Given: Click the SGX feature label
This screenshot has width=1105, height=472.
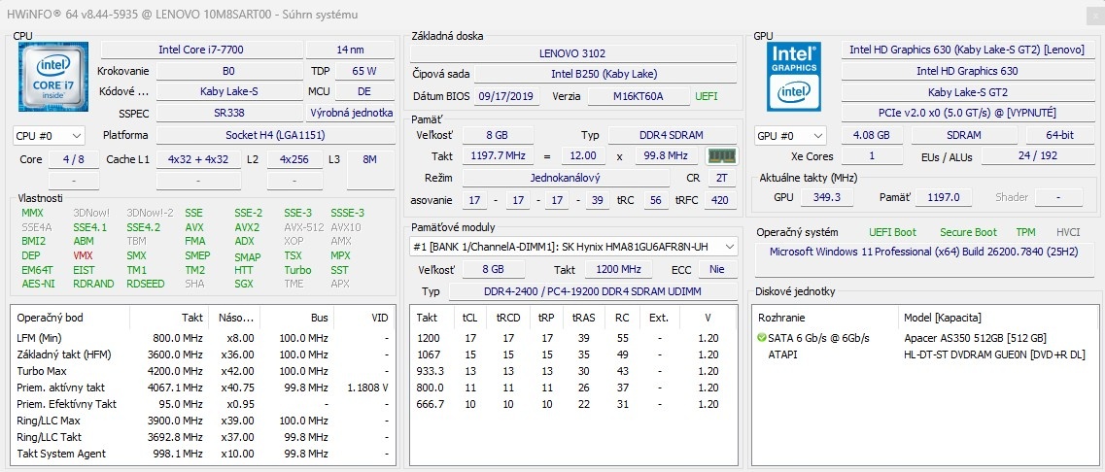Looking at the screenshot, I should [245, 284].
